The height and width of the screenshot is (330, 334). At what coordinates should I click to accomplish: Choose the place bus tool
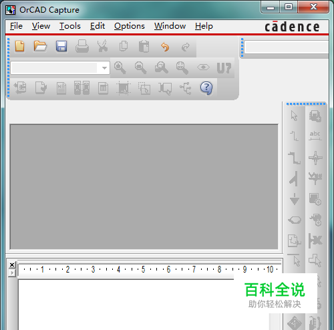click(294, 158)
